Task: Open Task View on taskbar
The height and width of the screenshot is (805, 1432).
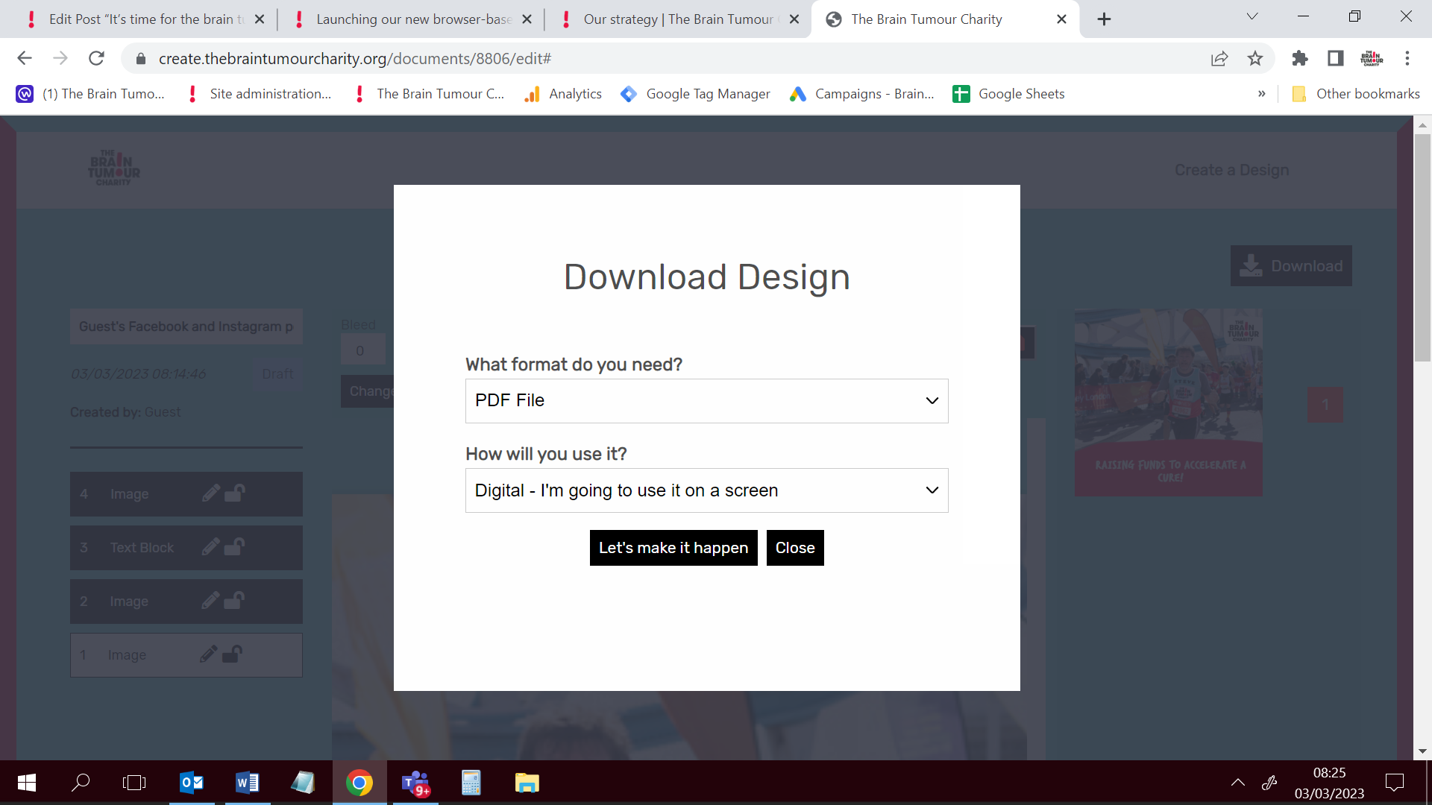Action: coord(134,783)
